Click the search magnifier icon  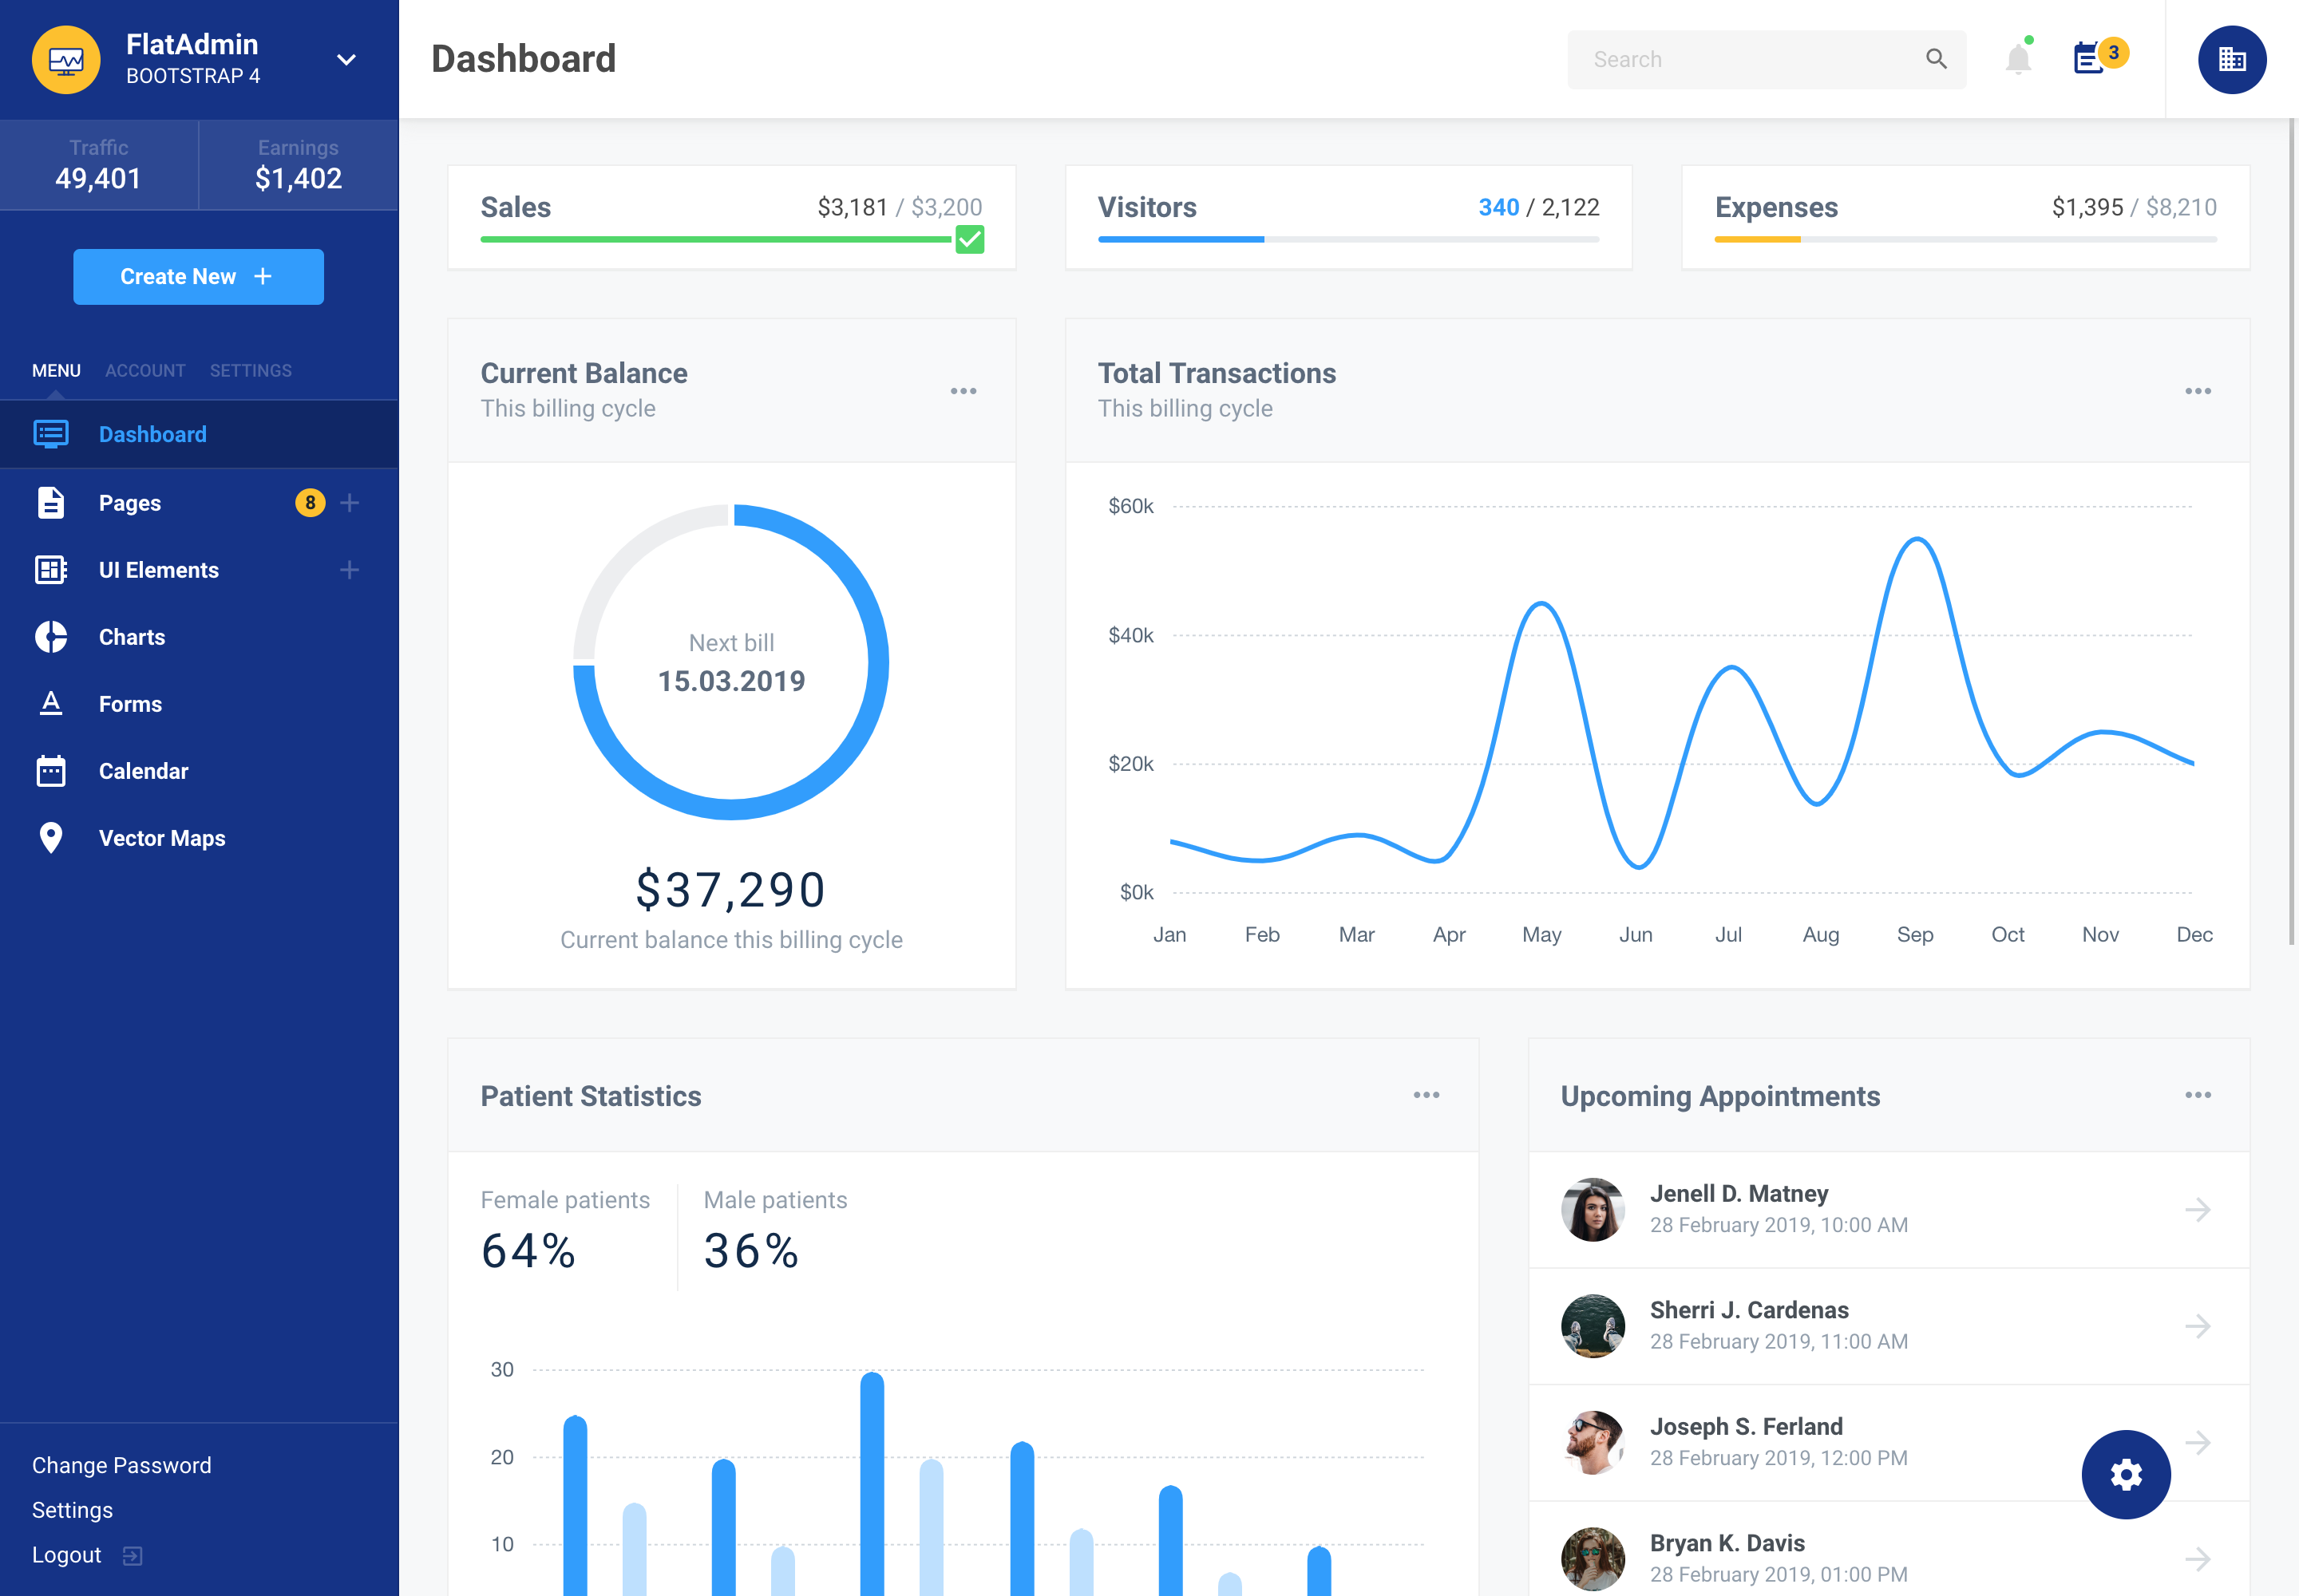[1936, 60]
